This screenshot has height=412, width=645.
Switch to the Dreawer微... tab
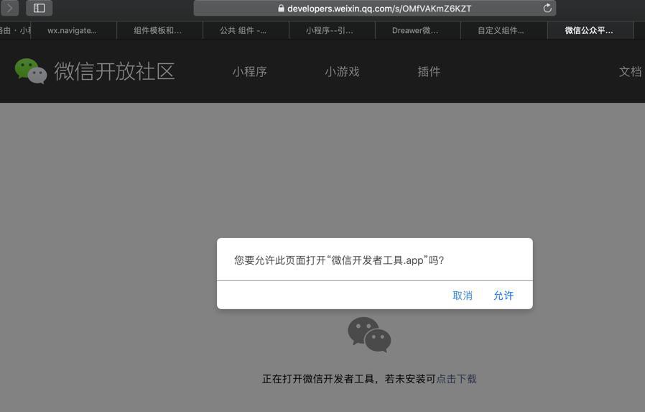(417, 30)
